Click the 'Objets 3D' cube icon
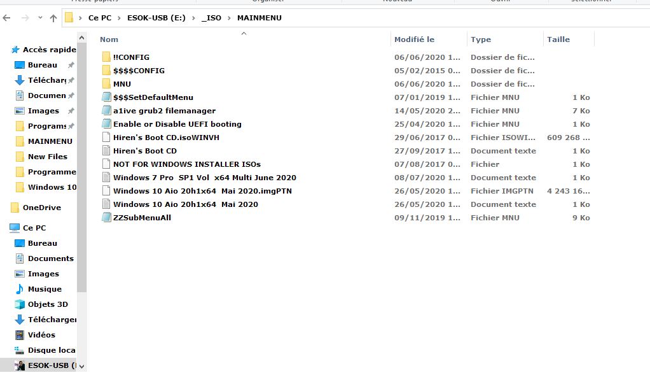Viewport: 650px width, 375px height. (20, 304)
